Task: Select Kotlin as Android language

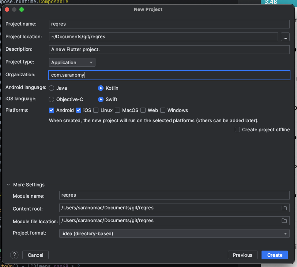Action: (x=101, y=88)
